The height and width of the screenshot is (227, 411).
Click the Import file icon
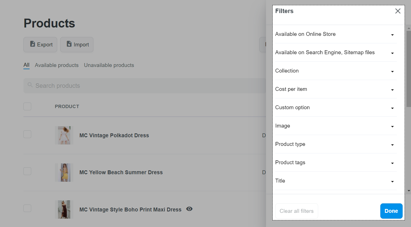pyautogui.click(x=69, y=44)
